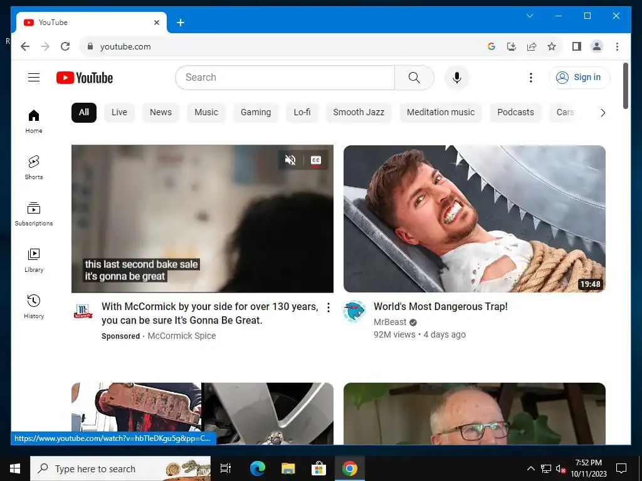Toggle captions on the ad preview
Screen dimensions: 642x481
(316, 160)
